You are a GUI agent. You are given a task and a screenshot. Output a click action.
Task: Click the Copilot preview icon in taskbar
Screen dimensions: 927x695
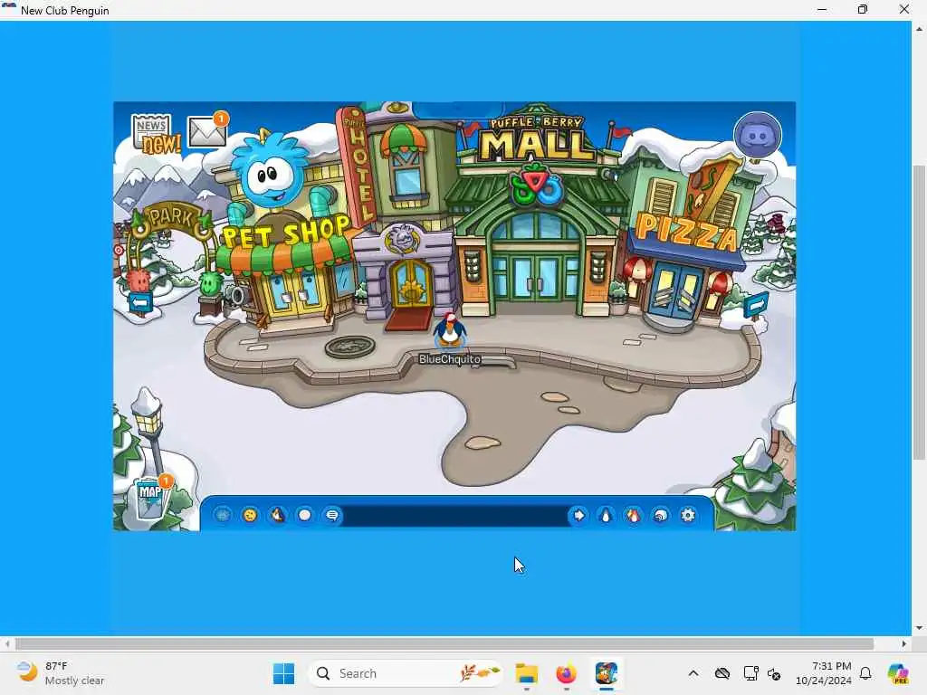(x=897, y=673)
